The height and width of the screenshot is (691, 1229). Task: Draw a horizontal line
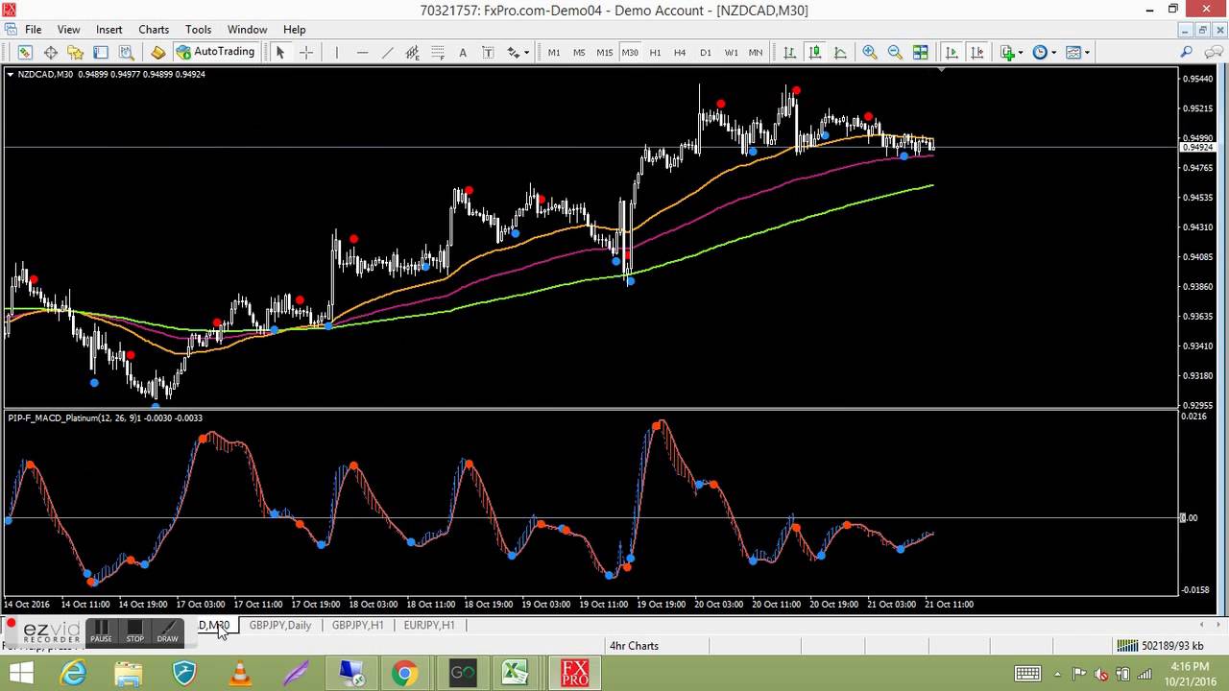tap(362, 52)
